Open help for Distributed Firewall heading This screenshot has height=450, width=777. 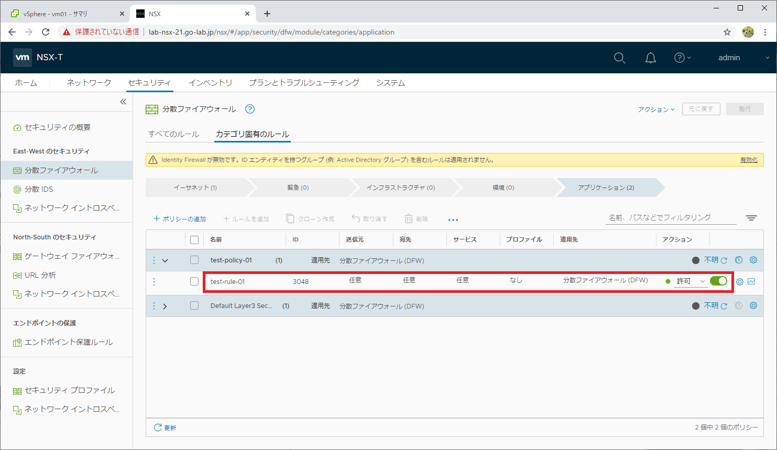(250, 109)
